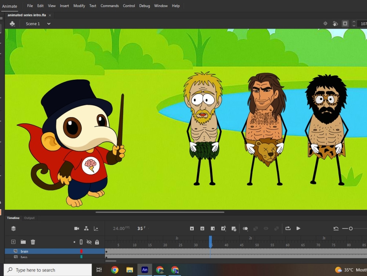Click the Show Parenting View icon
Image resolution: width=367 pixels, height=276 pixels.
pyautogui.click(x=86, y=229)
